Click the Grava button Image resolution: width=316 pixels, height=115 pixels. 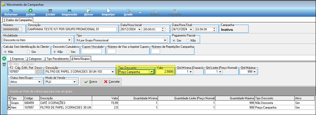[91, 82]
